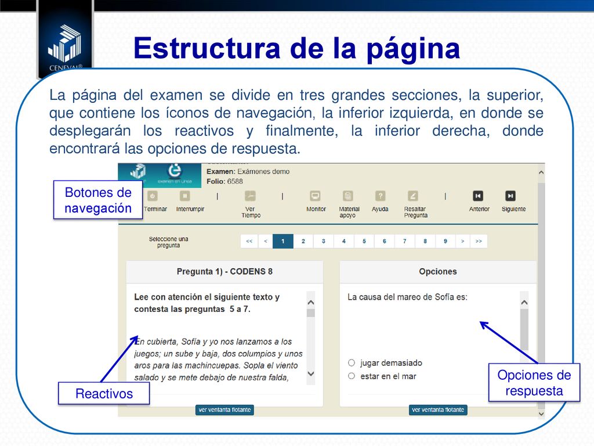Jump to first page with << button
The image size is (594, 446).
pos(249,241)
